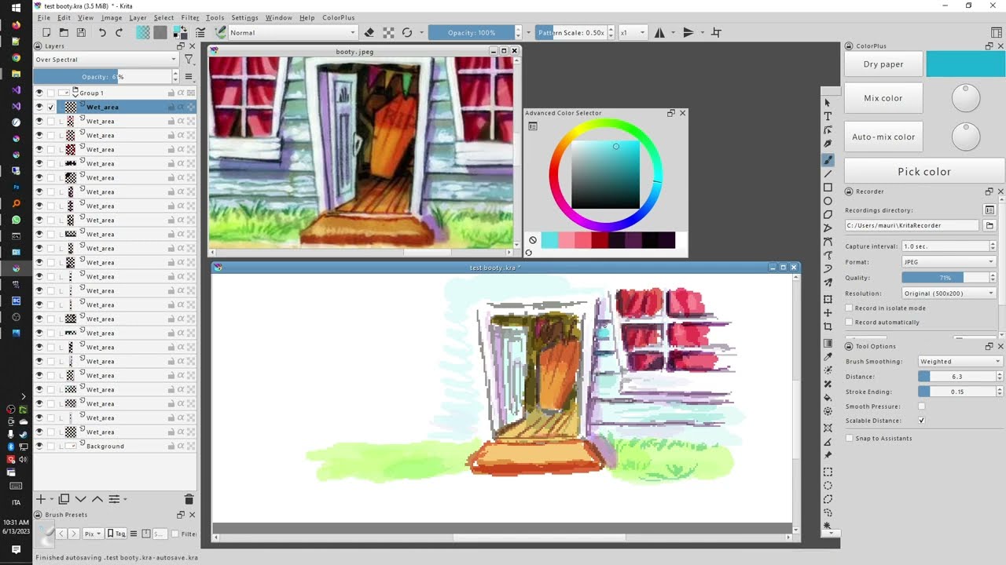Screen dimensions: 1006x565
Task: Click the Auto-mix color button
Action: coord(883,137)
